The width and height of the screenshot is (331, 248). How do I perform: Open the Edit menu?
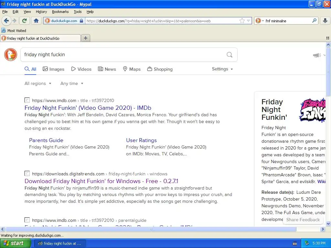(x=16, y=12)
